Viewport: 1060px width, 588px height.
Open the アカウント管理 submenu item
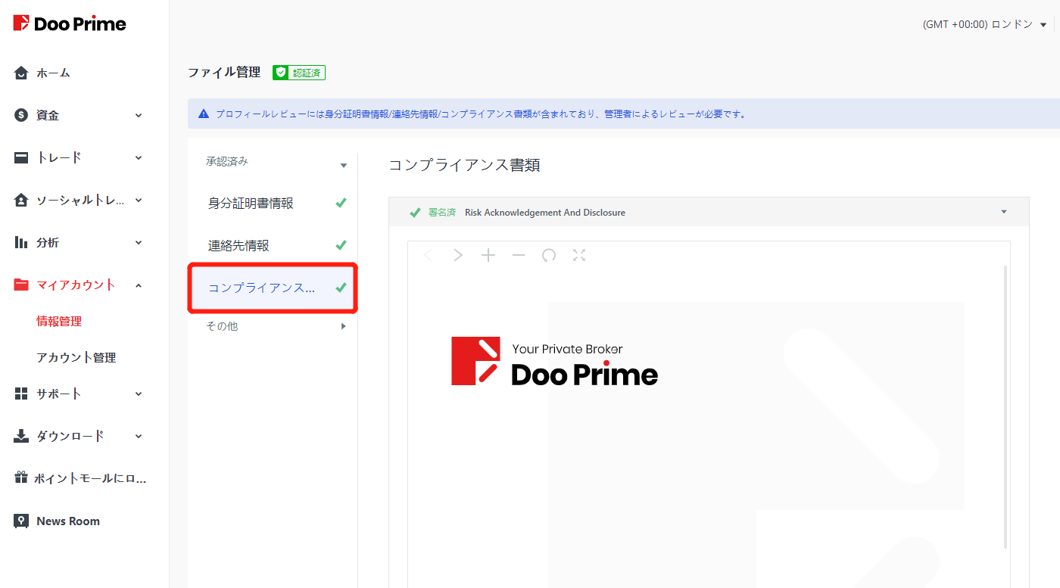pos(76,357)
